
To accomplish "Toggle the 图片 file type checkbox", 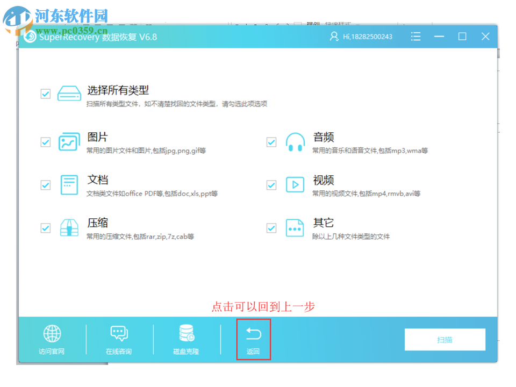I will (45, 142).
